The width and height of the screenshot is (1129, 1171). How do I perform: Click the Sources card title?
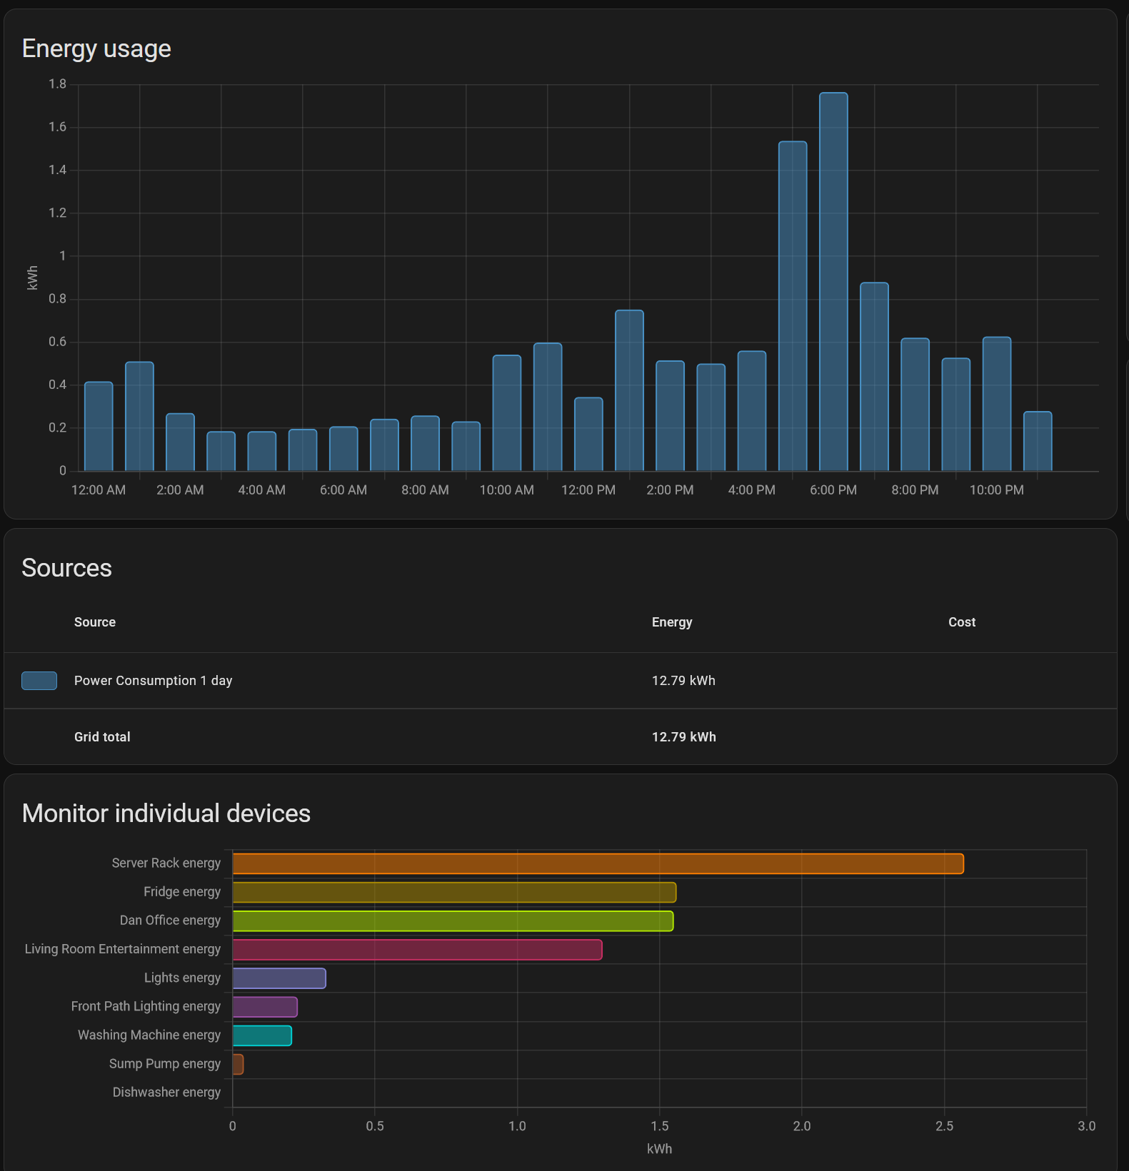click(66, 568)
